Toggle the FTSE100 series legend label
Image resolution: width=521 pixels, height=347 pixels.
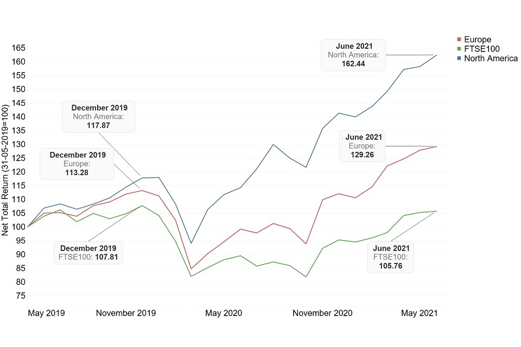[481, 49]
